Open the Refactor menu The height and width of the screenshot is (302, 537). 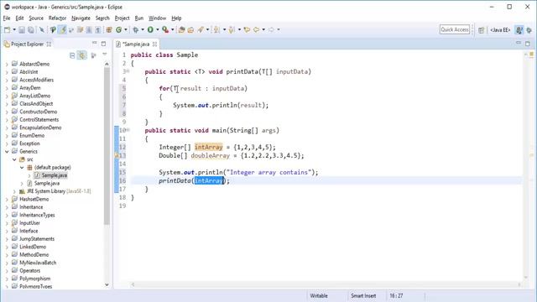57,18
